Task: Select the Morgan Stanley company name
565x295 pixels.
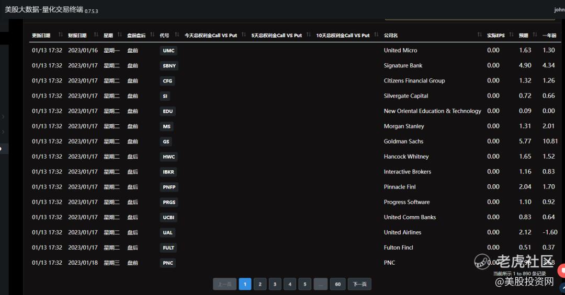Action: tap(404, 126)
